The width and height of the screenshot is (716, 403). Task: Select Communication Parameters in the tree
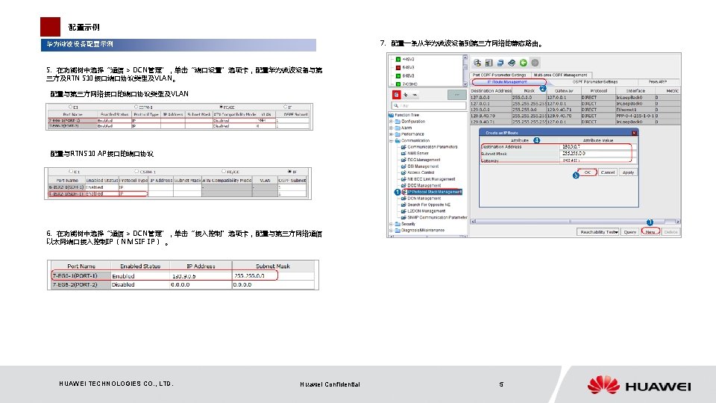[x=433, y=147]
